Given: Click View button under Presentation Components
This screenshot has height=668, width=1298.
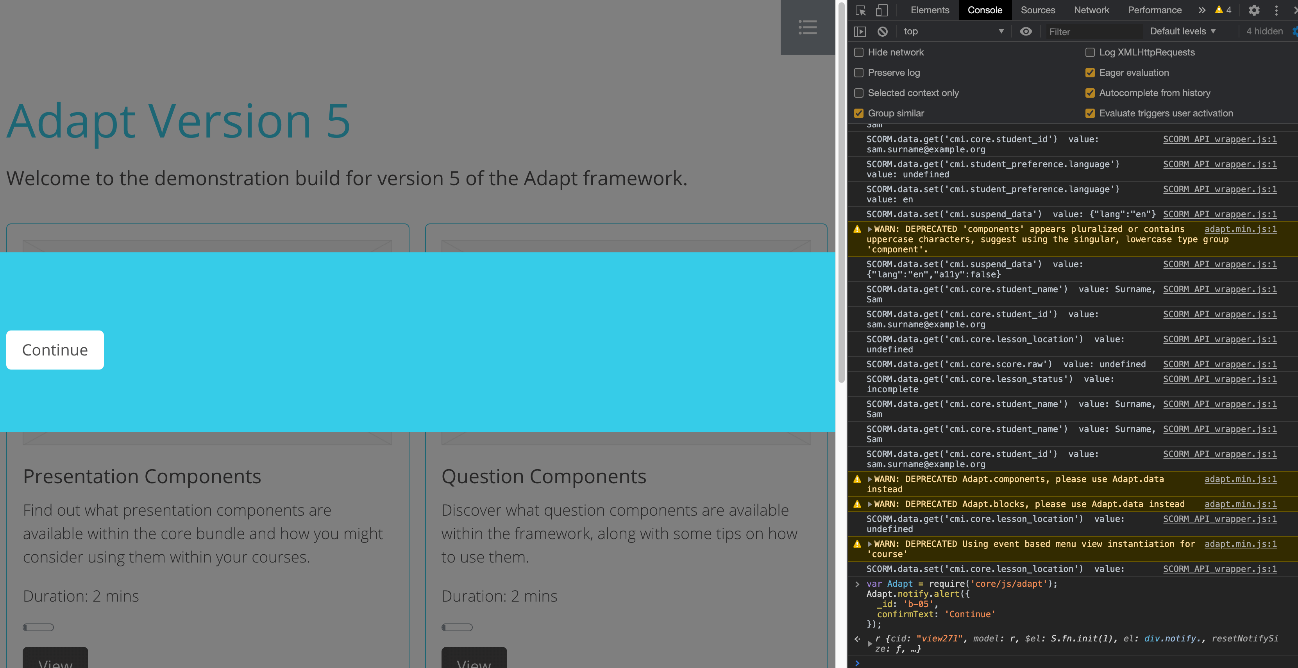Looking at the screenshot, I should click(x=55, y=658).
